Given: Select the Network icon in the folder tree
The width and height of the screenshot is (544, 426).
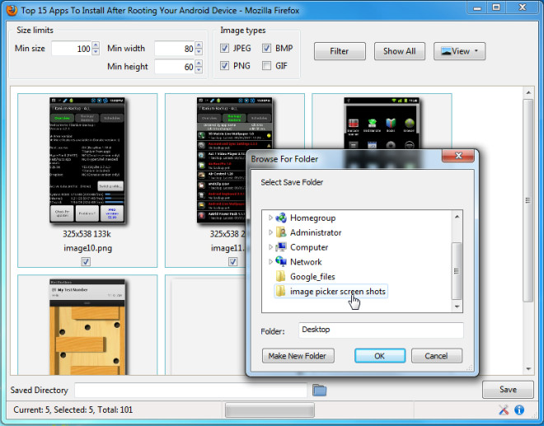Looking at the screenshot, I should click(x=281, y=261).
